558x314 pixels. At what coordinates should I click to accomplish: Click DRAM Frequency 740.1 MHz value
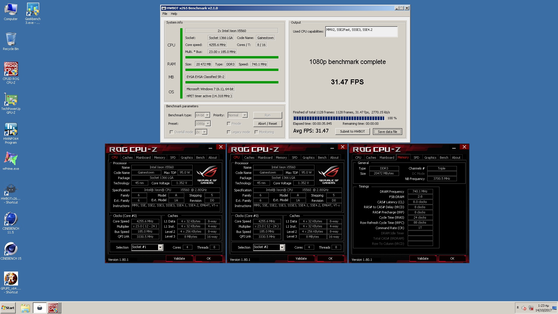point(420,191)
